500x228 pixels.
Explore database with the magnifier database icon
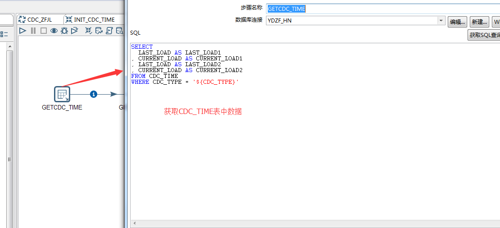[120, 31]
